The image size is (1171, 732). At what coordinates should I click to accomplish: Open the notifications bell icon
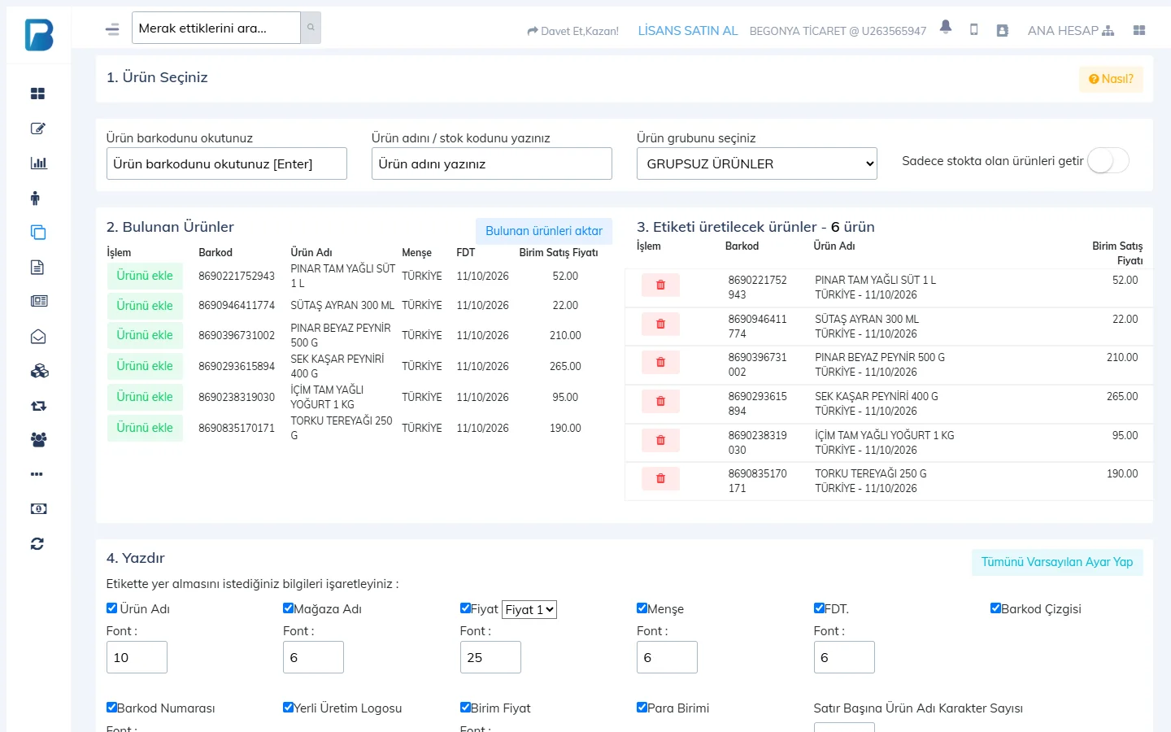pos(946,27)
